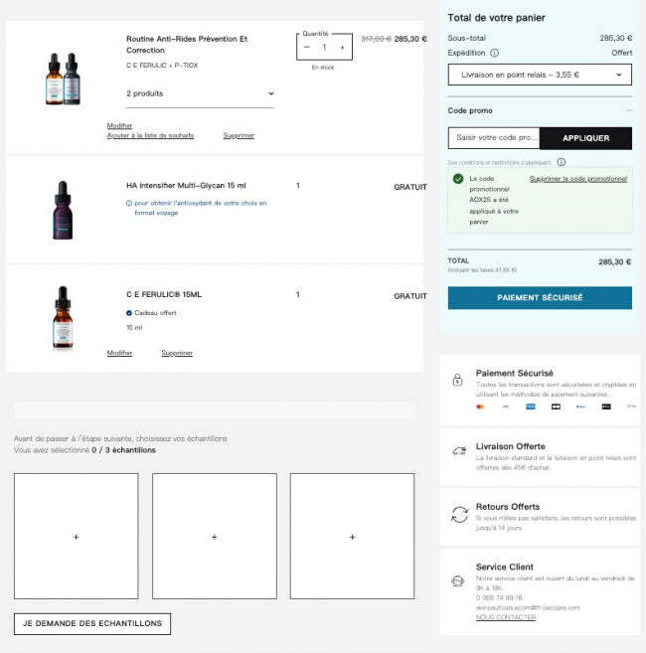
Task: Increase quantity with the plus icon
Action: point(342,47)
